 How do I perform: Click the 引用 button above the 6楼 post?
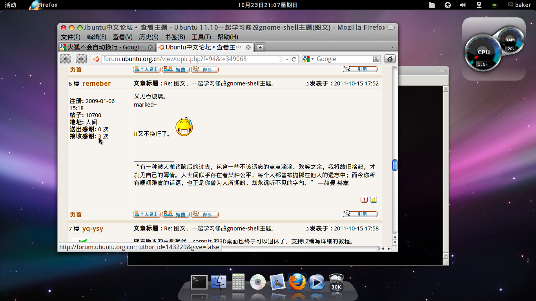tap(360, 69)
